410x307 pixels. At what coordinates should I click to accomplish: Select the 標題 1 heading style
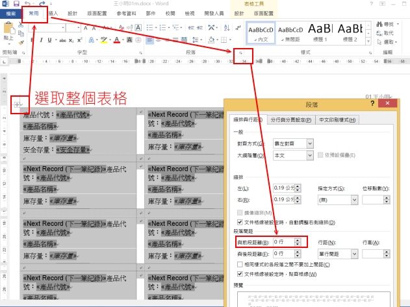point(320,33)
